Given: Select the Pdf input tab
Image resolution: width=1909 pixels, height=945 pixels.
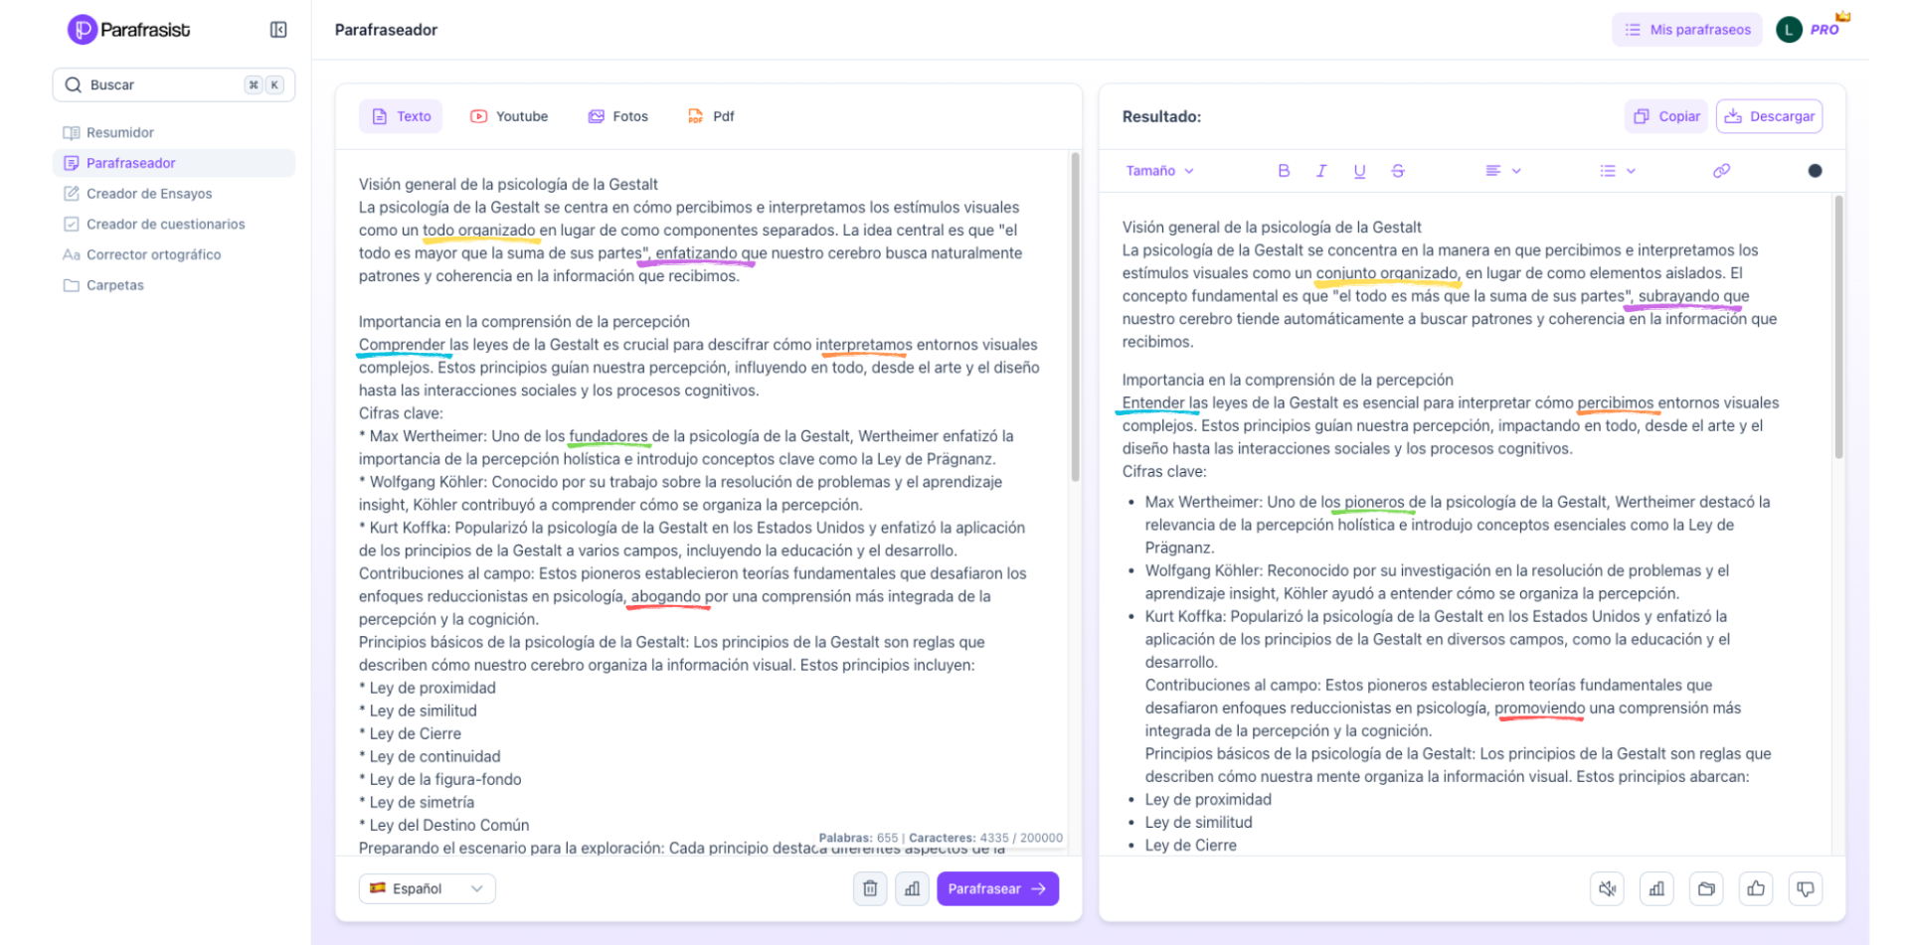Looking at the screenshot, I should click(x=711, y=116).
